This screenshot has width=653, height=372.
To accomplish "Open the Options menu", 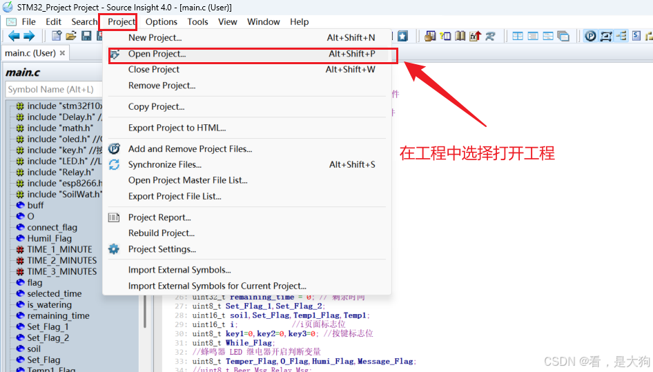I will click(161, 21).
